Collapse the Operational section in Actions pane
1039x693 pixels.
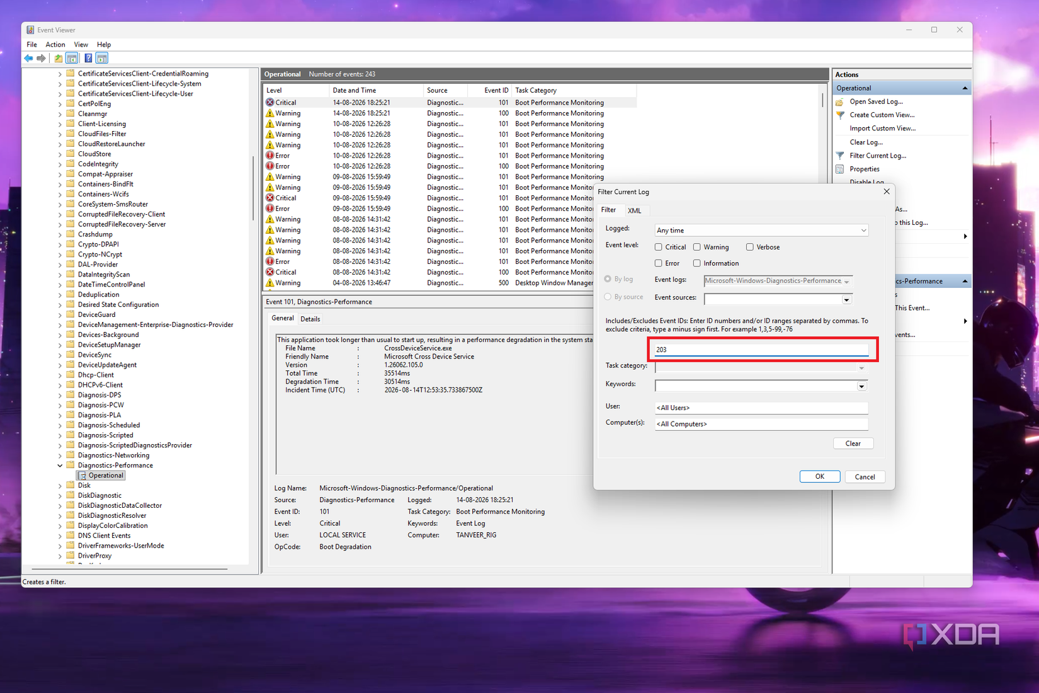[x=965, y=88]
